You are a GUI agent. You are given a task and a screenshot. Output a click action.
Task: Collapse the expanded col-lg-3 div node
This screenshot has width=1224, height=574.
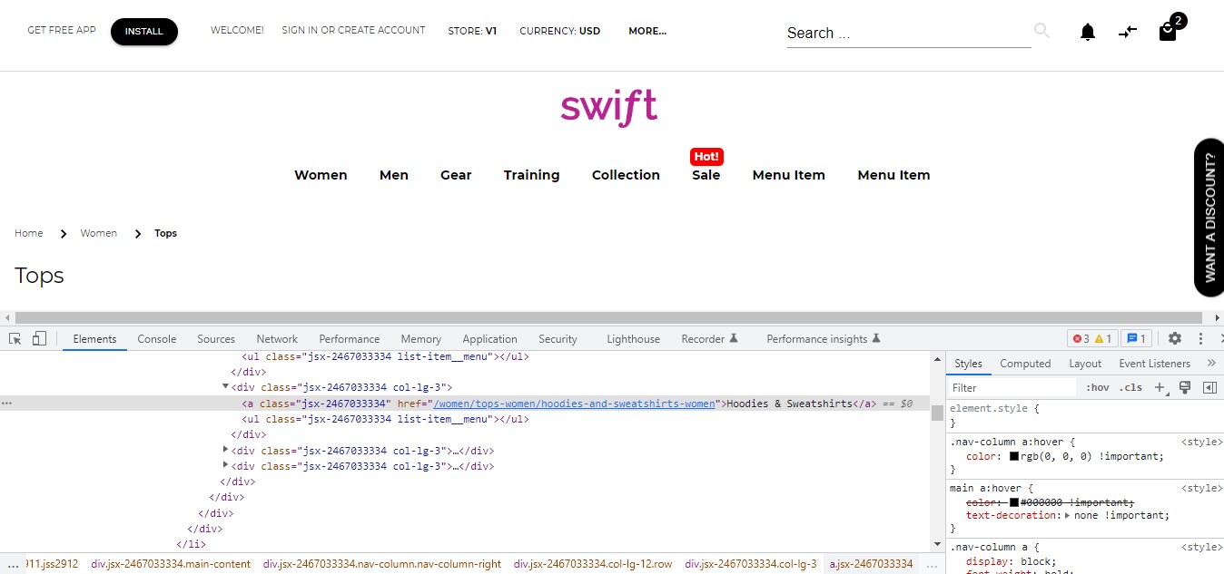click(226, 387)
